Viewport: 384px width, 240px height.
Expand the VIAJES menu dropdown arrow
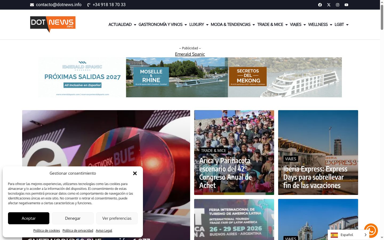305,25
